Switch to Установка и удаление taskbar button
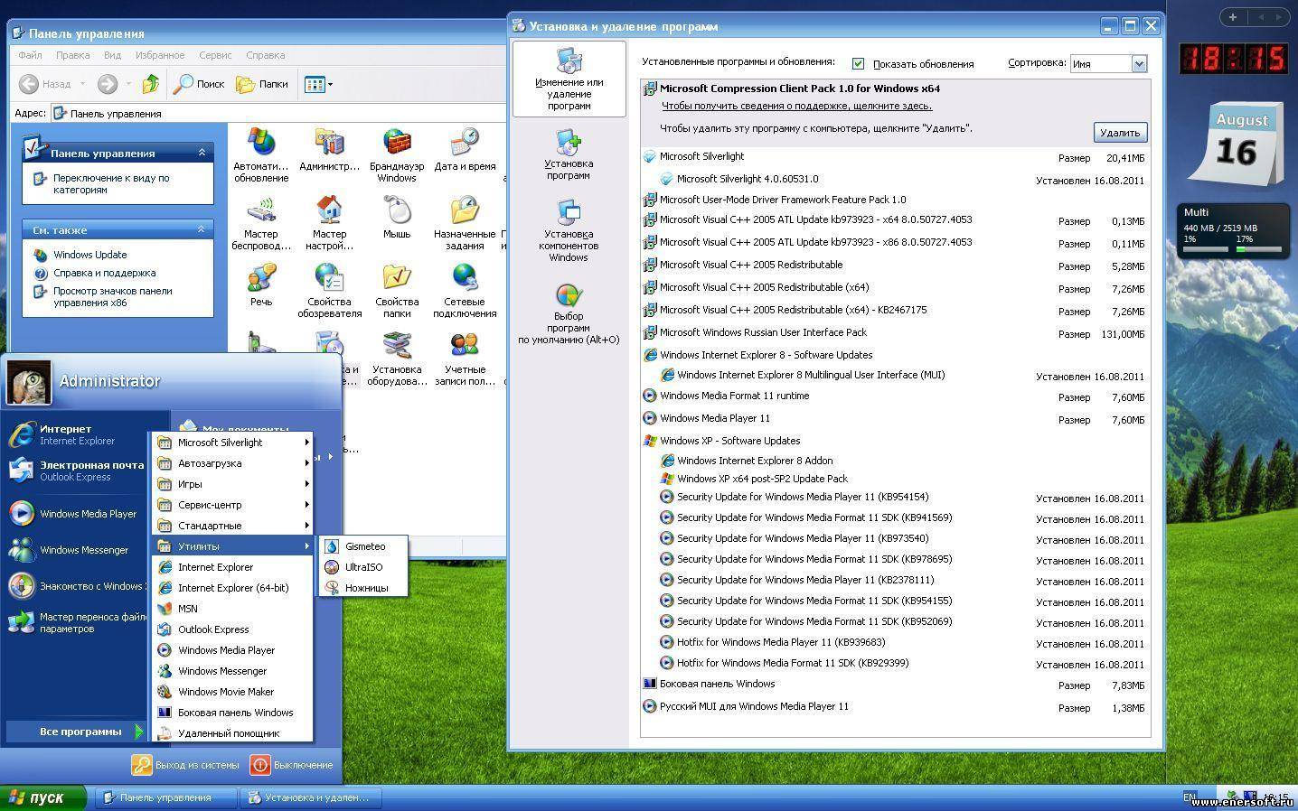Screen dimensions: 1298x811 (310, 797)
